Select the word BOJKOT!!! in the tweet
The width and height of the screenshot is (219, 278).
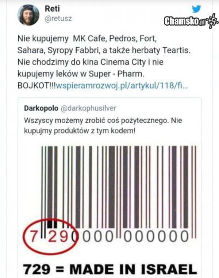click(36, 86)
